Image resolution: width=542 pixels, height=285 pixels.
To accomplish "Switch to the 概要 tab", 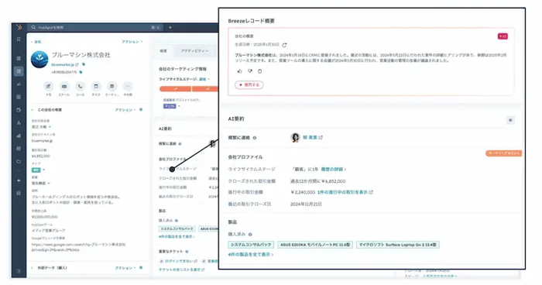I will point(163,51).
